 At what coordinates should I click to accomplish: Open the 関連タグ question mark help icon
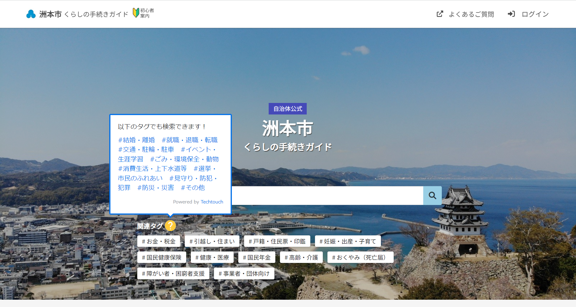[171, 226]
